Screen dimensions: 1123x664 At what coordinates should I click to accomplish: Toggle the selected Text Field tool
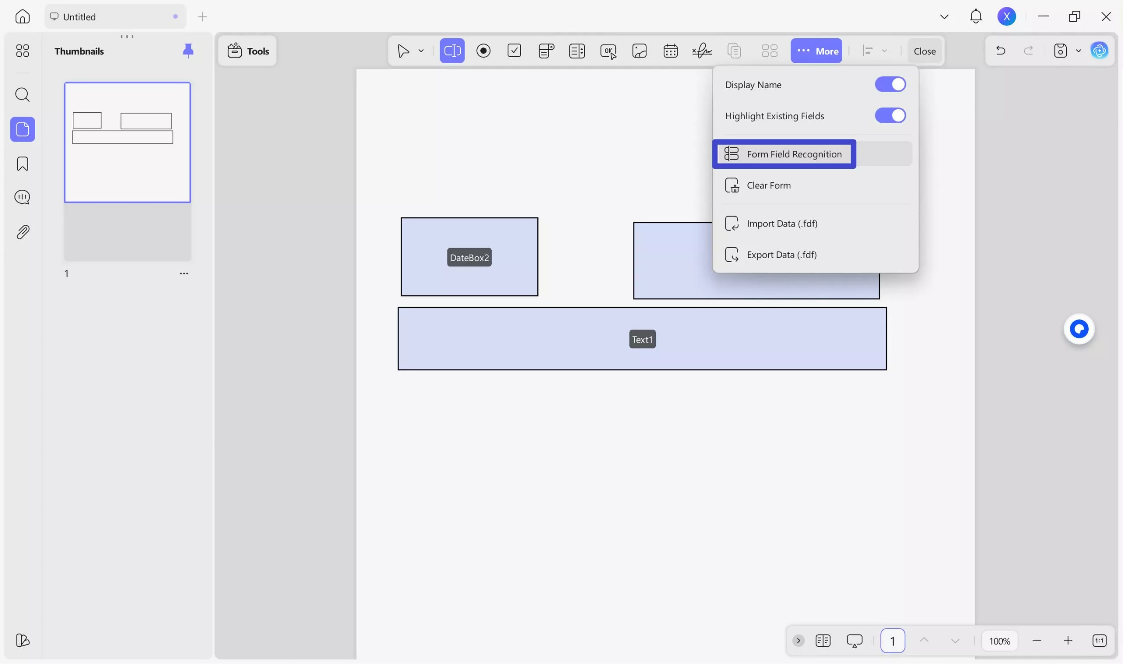tap(452, 50)
